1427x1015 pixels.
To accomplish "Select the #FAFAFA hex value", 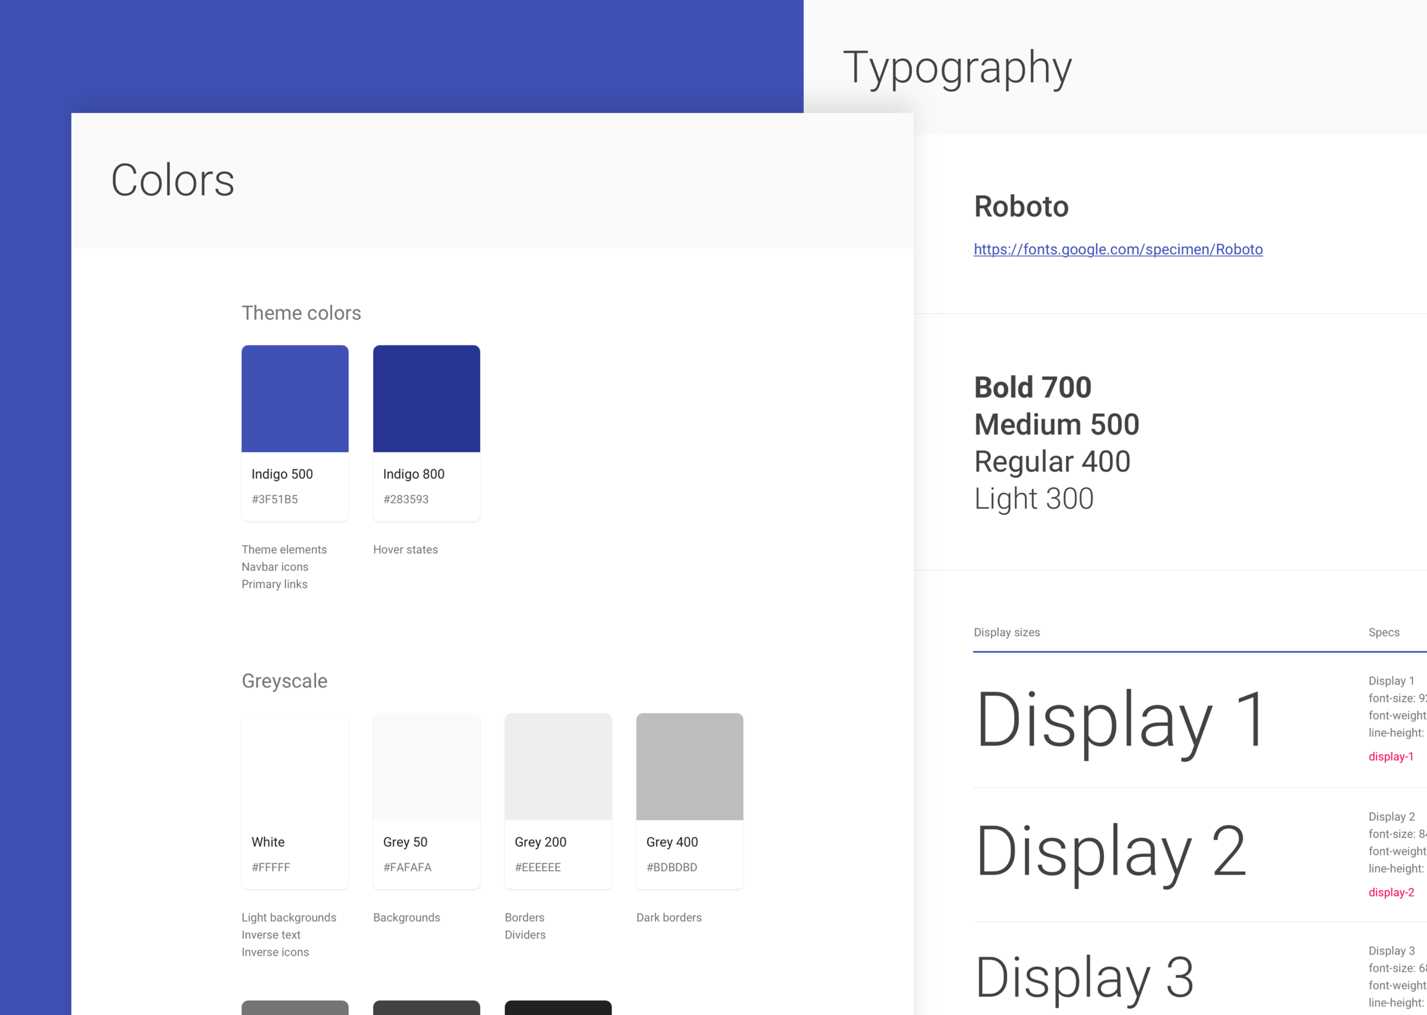I will (x=408, y=868).
